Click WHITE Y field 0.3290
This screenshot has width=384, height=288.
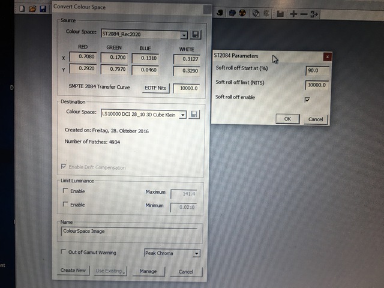(187, 71)
